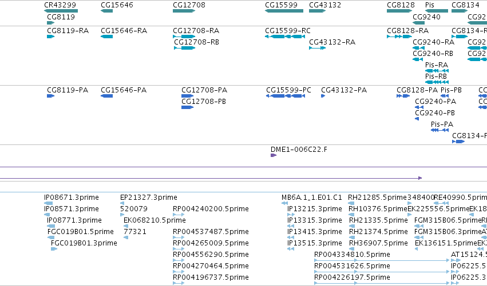
Task: Select the CR43299 gene label
Action: pos(60,5)
